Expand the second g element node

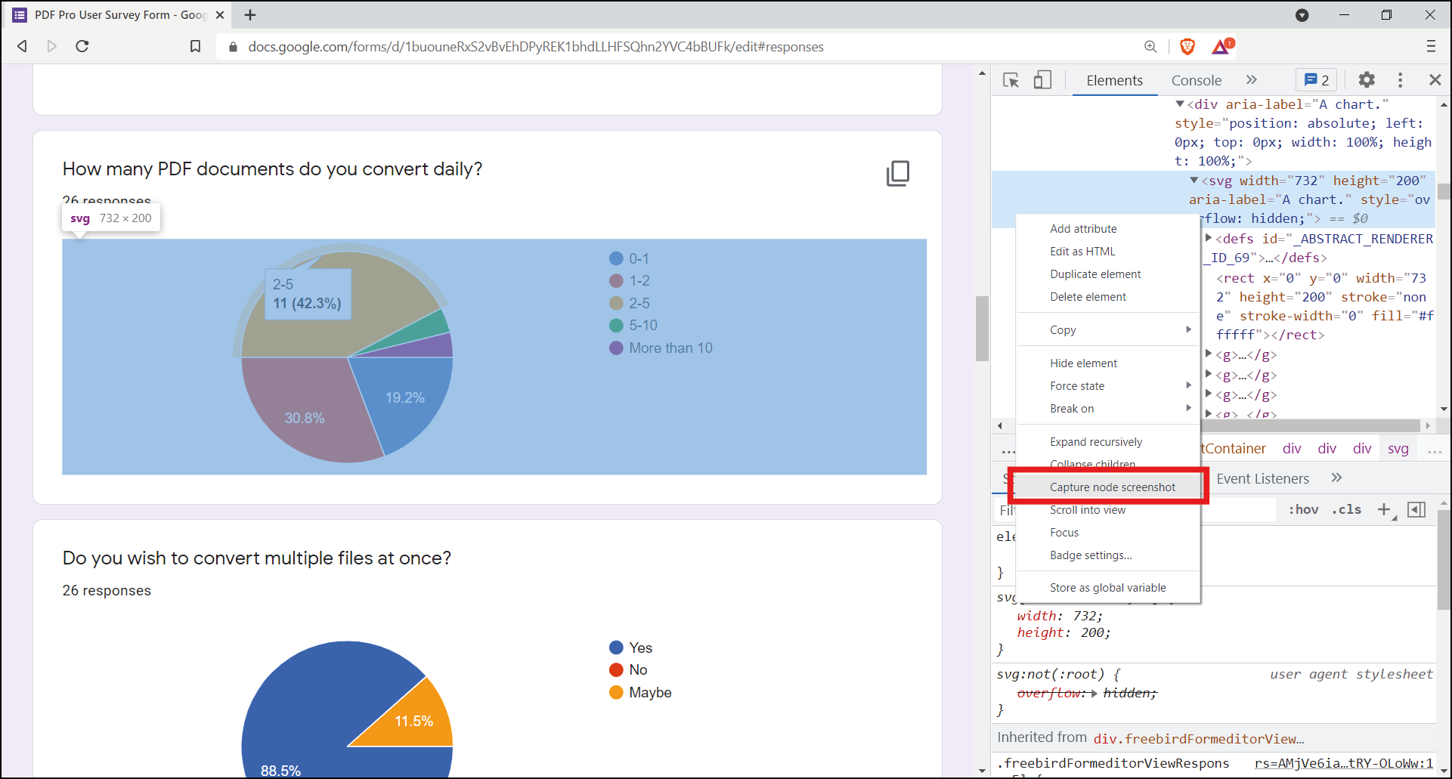click(x=1209, y=374)
